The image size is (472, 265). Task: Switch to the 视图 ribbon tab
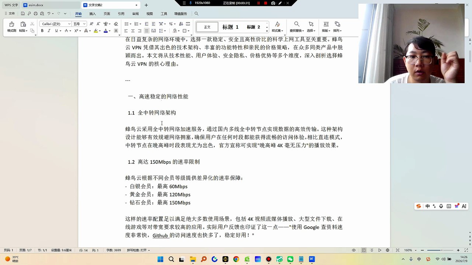coord(149,14)
